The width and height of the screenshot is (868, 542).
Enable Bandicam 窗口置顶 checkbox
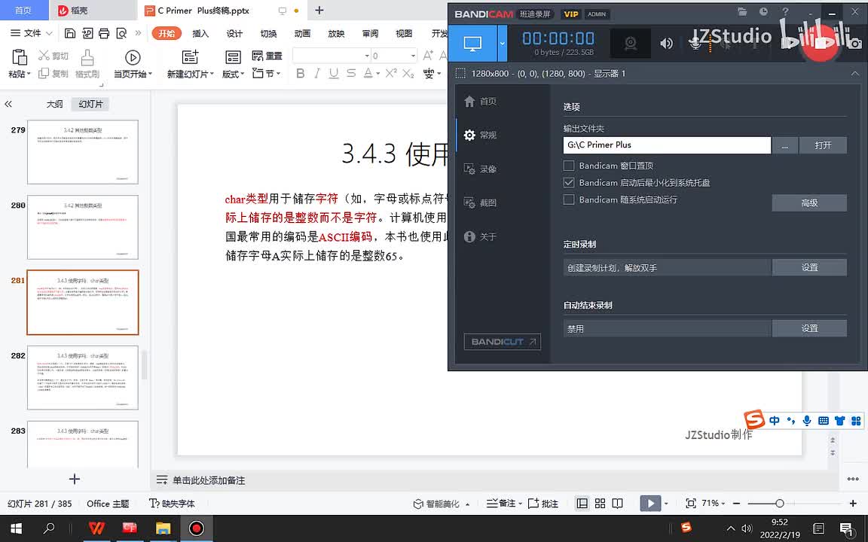[x=569, y=166]
